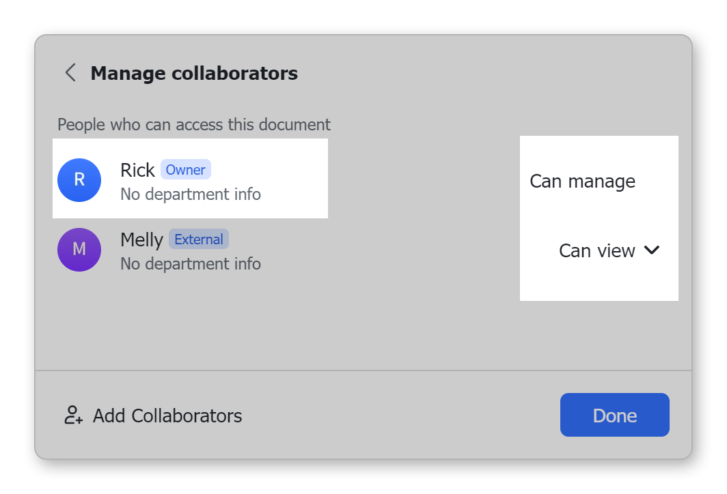Click the External badge next to Melly

(199, 239)
